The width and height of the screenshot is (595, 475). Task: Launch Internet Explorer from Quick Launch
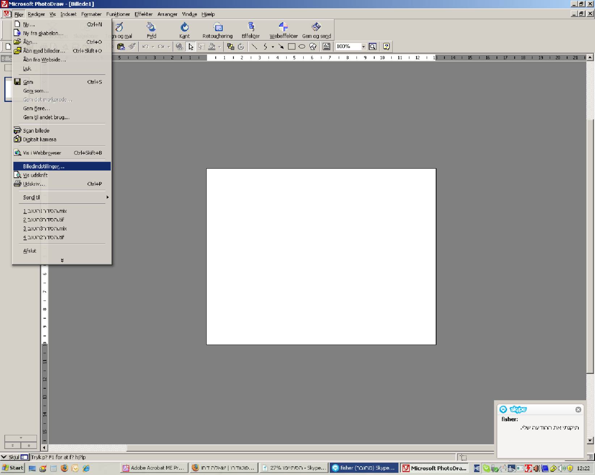[86, 468]
